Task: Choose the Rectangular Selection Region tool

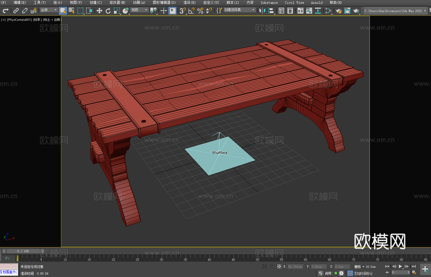Action: [80, 11]
